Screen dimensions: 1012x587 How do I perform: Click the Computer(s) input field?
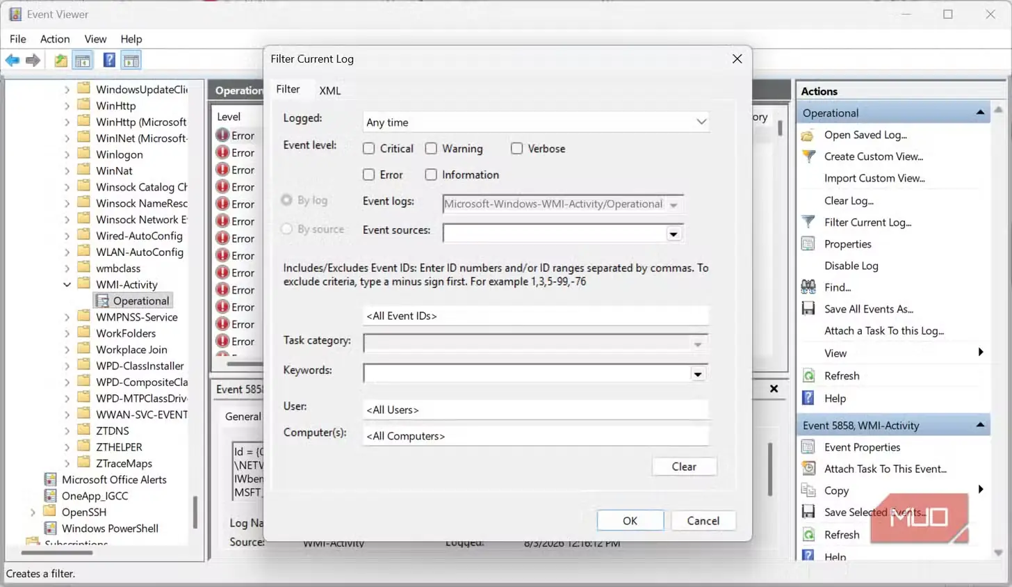(x=536, y=436)
